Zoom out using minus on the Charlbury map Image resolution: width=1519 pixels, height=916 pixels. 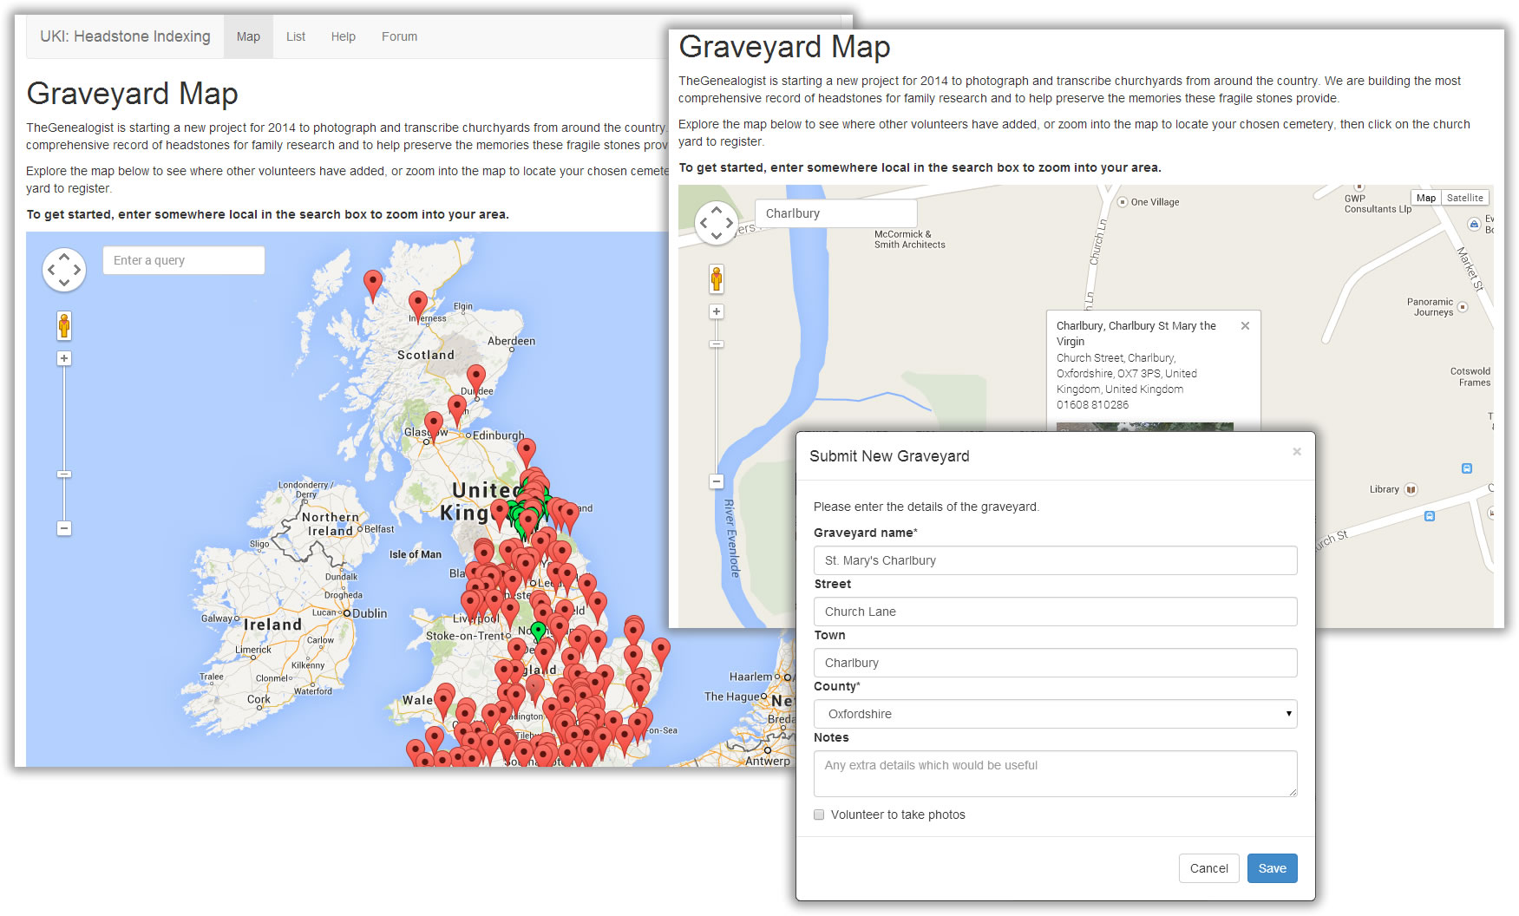717,481
